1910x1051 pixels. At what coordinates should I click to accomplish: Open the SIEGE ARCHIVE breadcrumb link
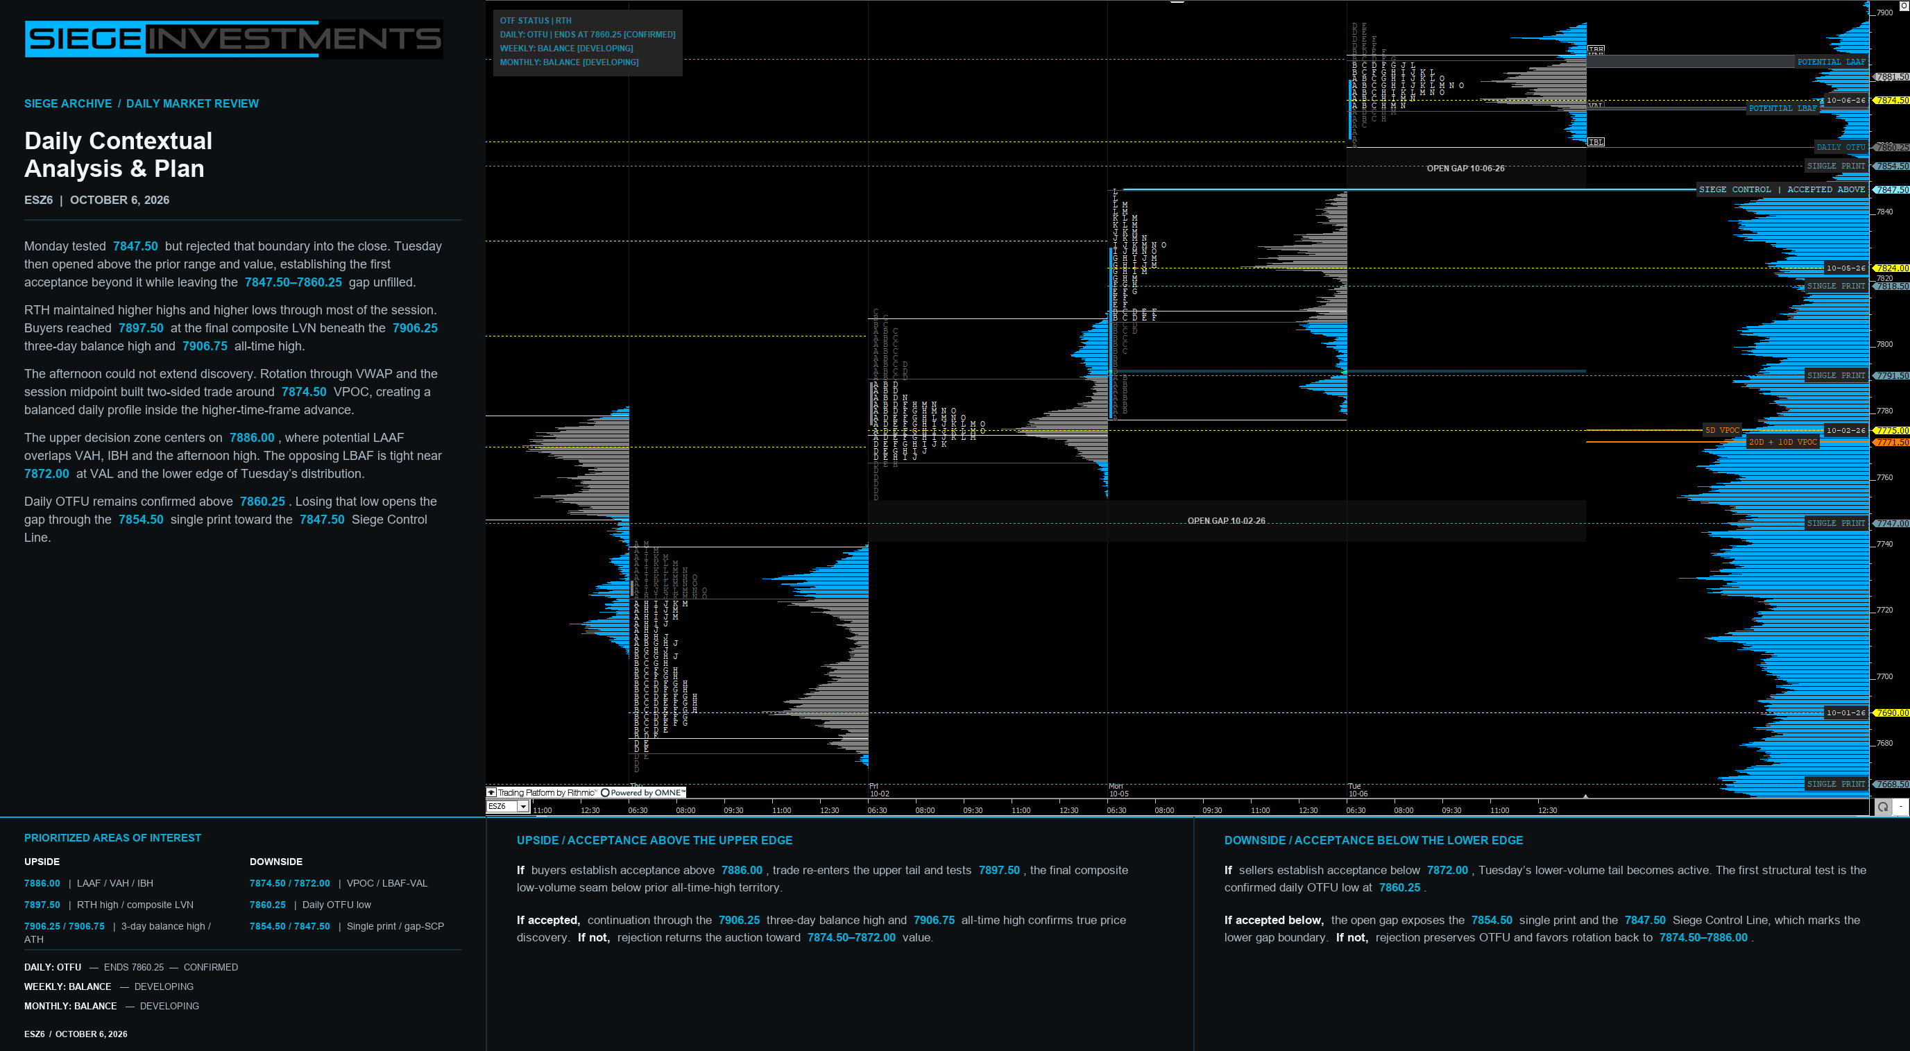pos(68,104)
